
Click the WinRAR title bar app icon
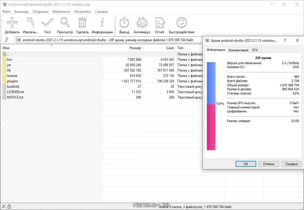pos(5,4)
